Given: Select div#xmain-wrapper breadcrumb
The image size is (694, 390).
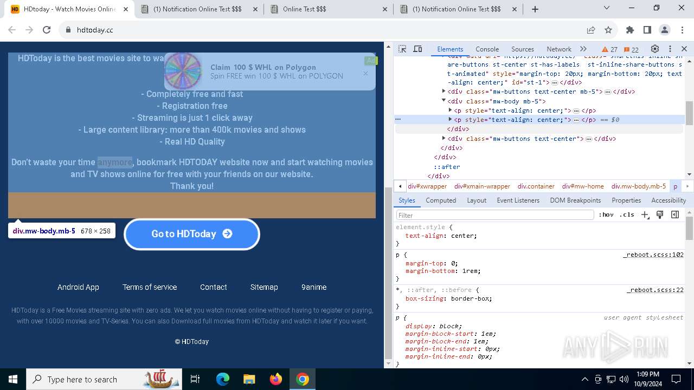Looking at the screenshot, I should 482,186.
